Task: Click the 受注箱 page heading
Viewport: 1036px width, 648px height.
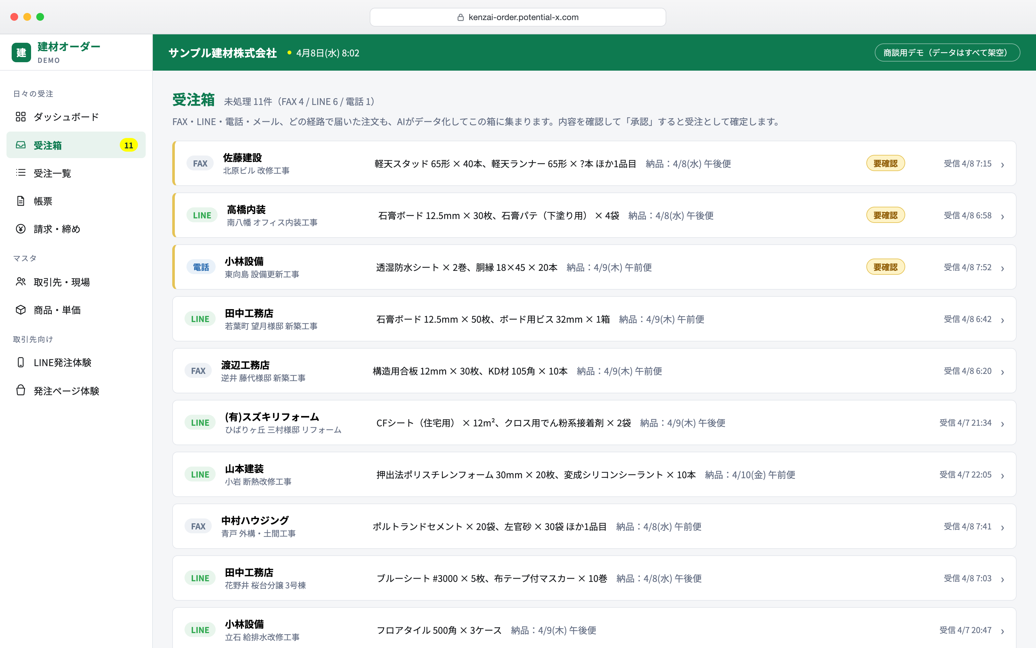Action: 194,100
